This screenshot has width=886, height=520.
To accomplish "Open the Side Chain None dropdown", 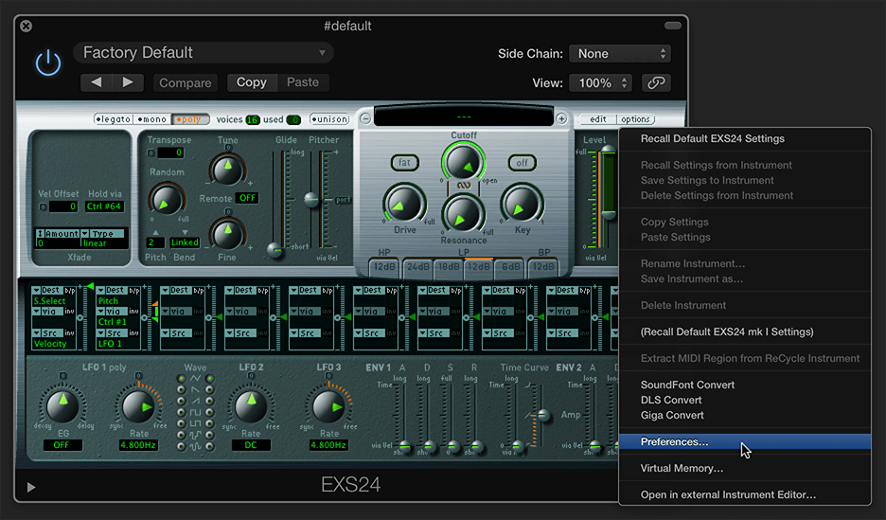I will coord(620,54).
